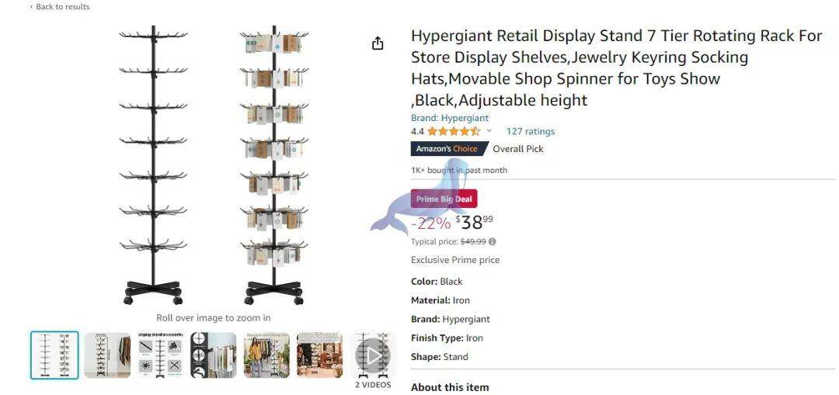Select the store scene thumbnail
The width and height of the screenshot is (839, 395).
(x=319, y=355)
